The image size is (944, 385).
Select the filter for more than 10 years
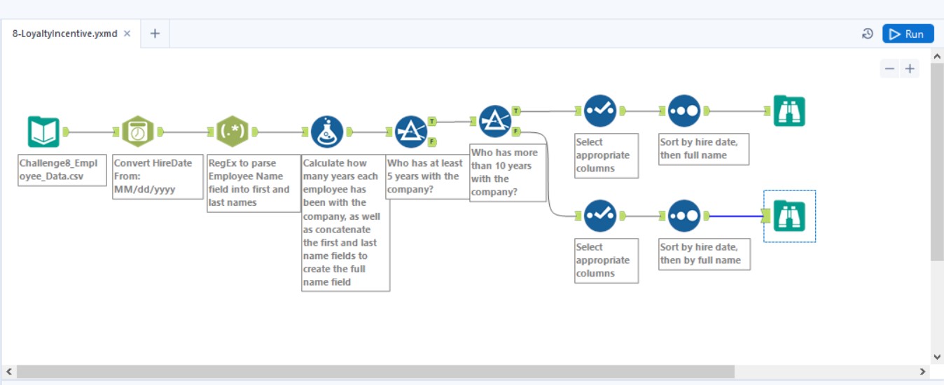[495, 121]
